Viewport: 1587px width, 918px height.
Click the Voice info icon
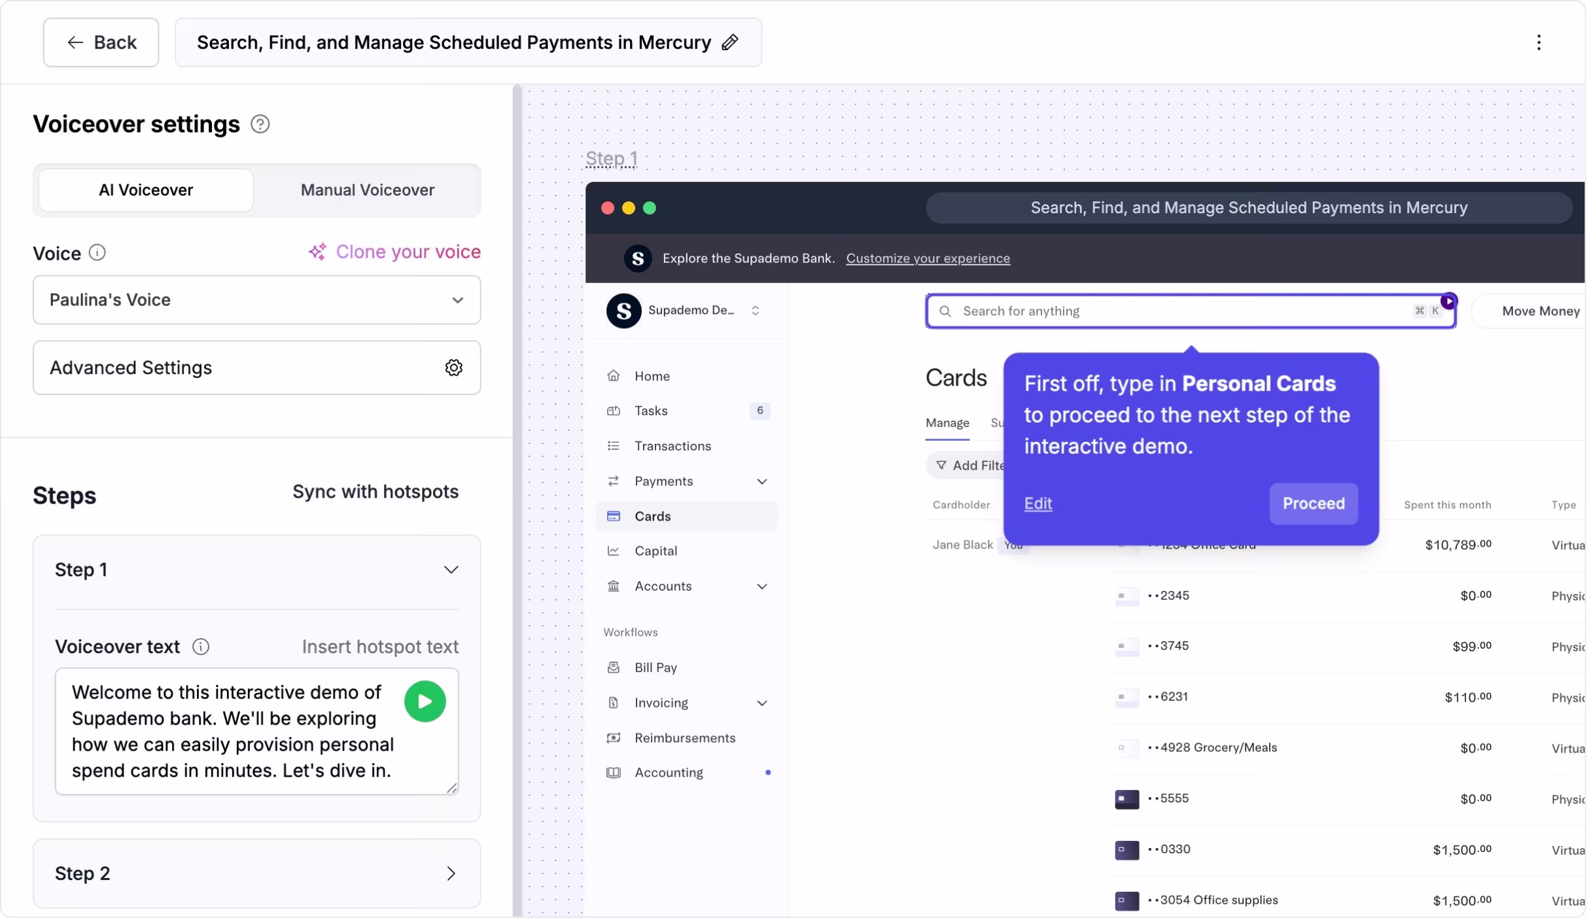coord(97,253)
